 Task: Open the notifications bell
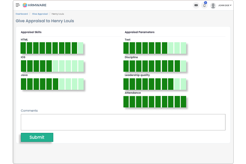point(205,5)
